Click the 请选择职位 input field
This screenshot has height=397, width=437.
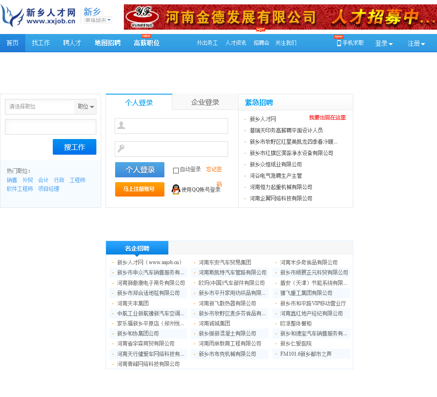point(40,107)
